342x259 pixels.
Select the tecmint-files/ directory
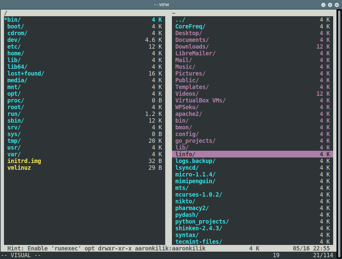coord(252,242)
